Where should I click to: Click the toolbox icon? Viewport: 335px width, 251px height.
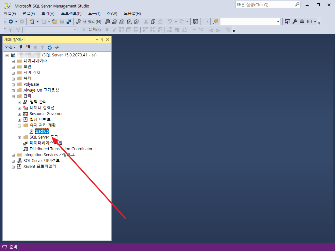click(302, 22)
